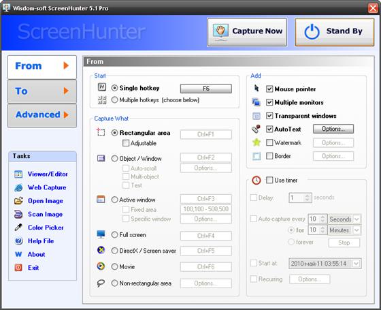The height and width of the screenshot is (310, 381).
Task: Uncheck the Mouse pointer checkbox
Action: [x=269, y=89]
